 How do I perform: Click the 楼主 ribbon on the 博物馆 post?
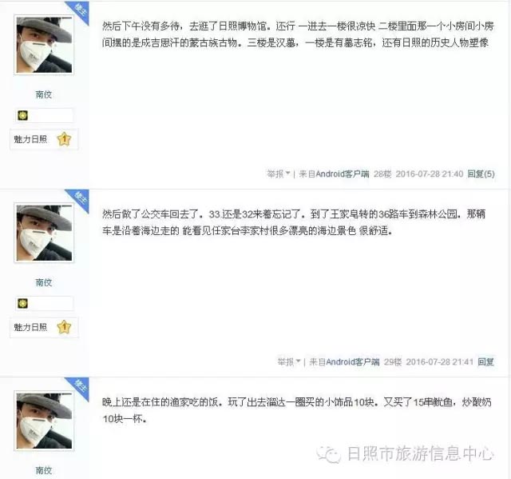click(x=79, y=10)
